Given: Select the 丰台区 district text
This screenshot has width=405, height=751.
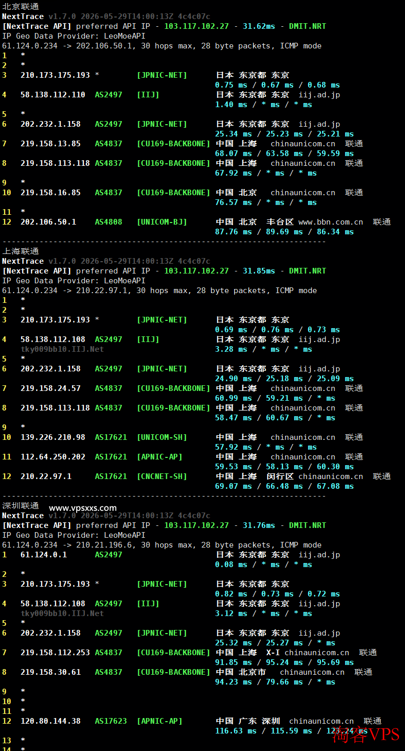Looking at the screenshot, I should click(280, 222).
